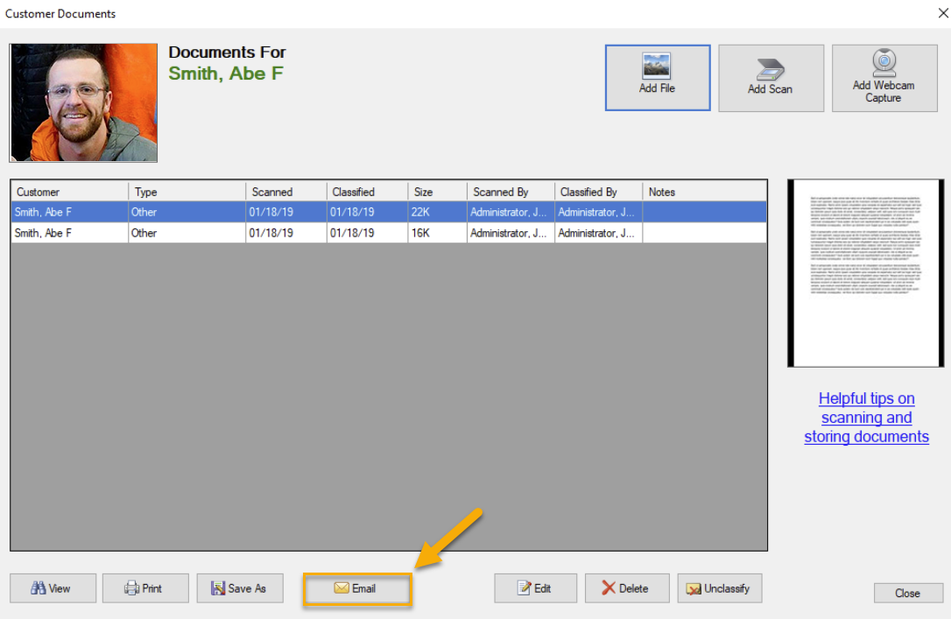This screenshot has width=951, height=619.
Task: Sort by the Type column header
Action: [x=187, y=192]
